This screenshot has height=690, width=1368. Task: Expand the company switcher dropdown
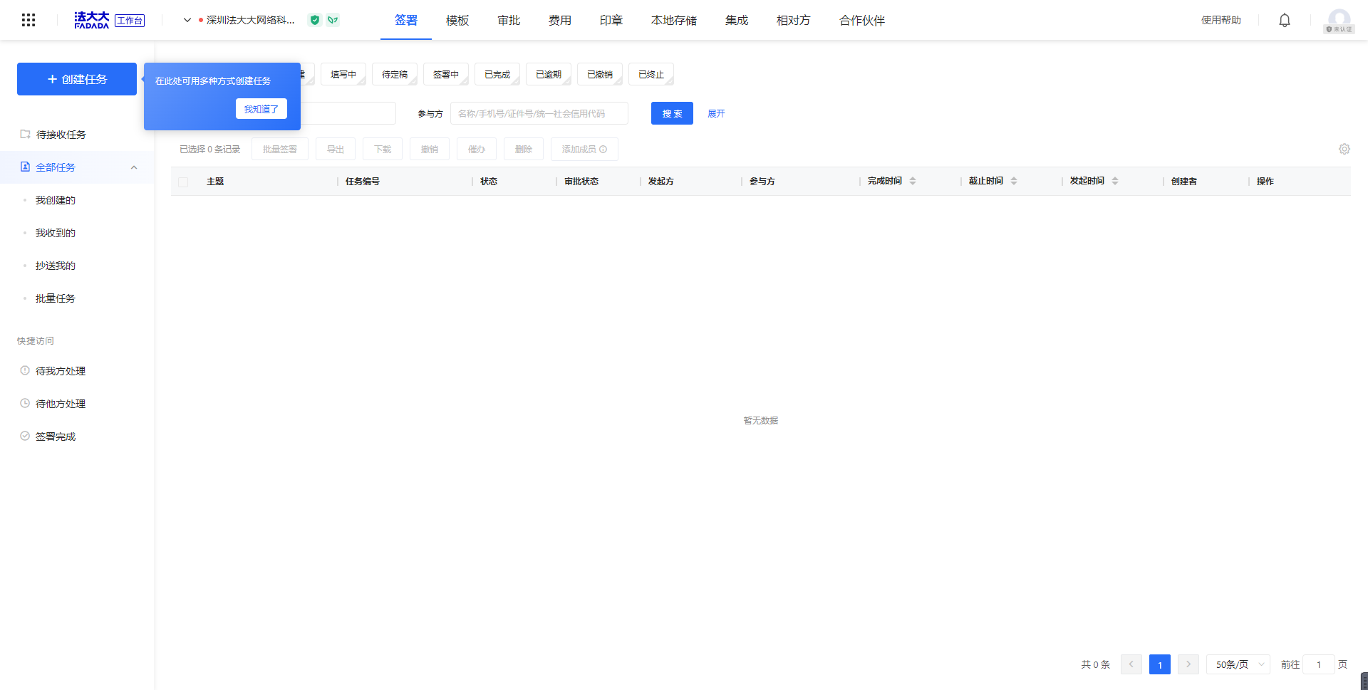click(x=187, y=20)
